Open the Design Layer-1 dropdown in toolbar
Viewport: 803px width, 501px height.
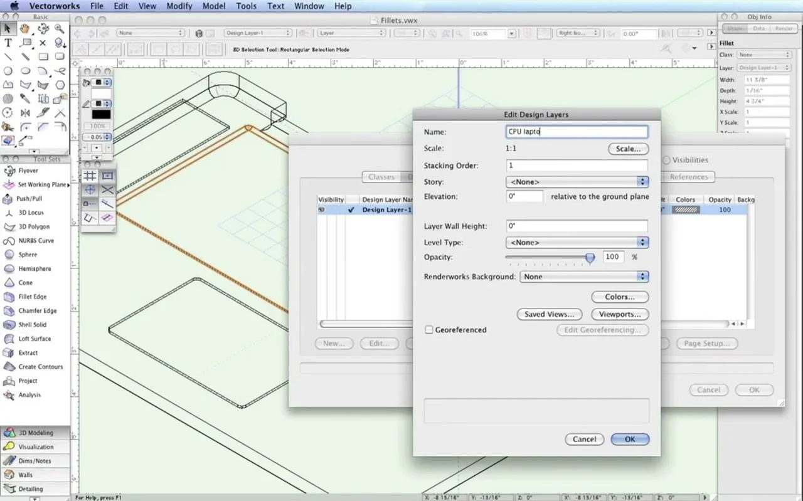258,33
